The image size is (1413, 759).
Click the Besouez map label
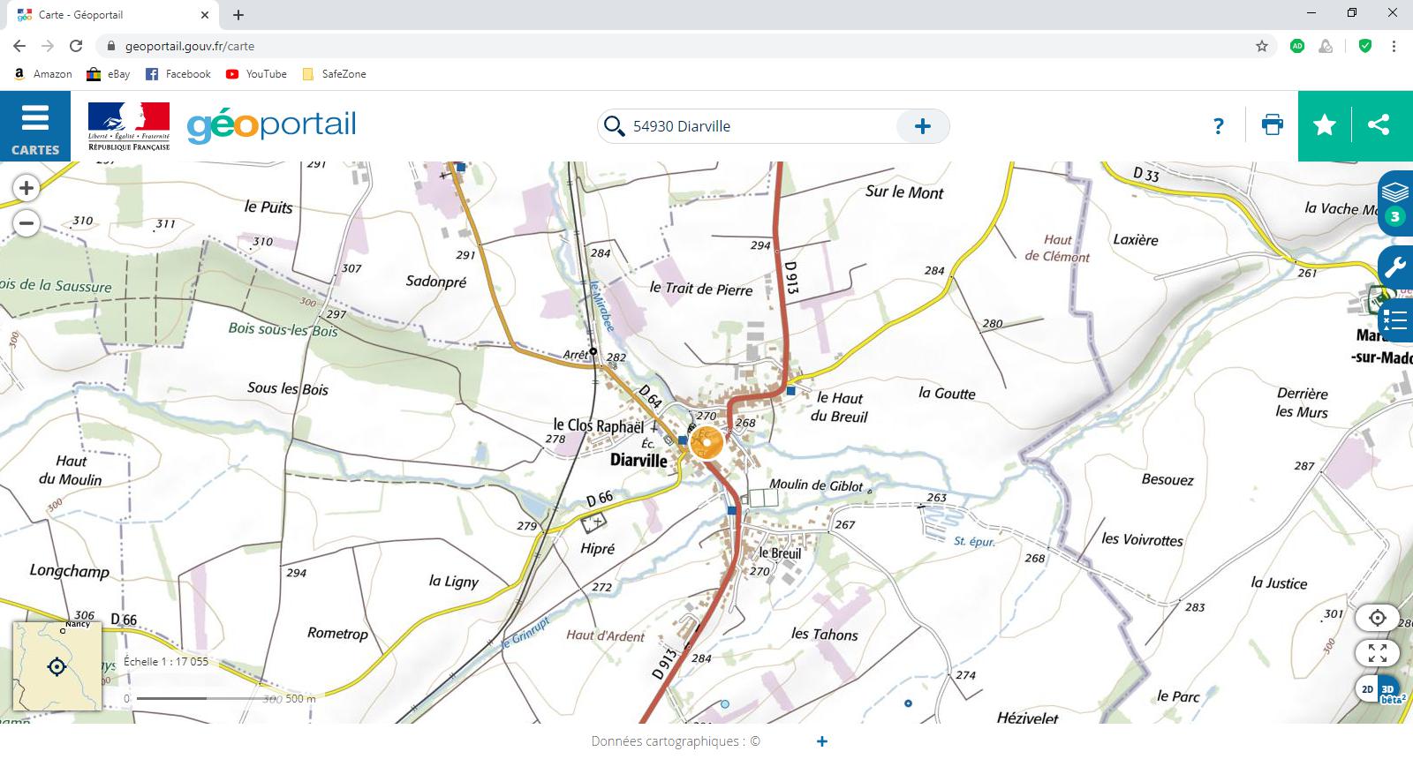point(1167,480)
